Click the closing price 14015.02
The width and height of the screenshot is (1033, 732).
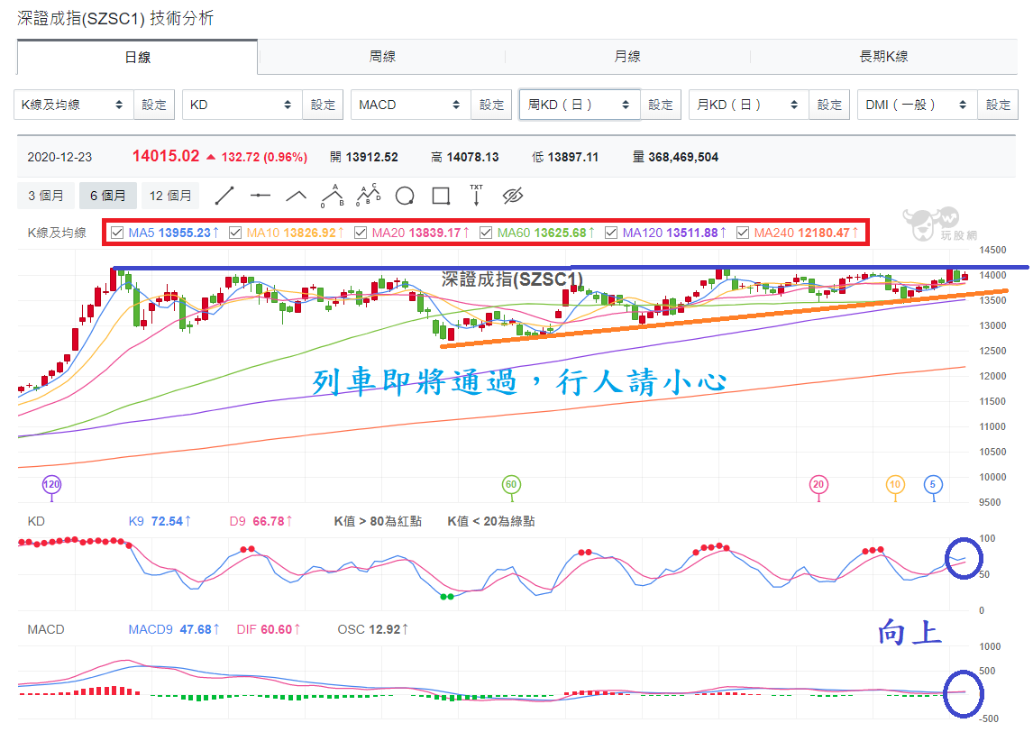pos(165,156)
